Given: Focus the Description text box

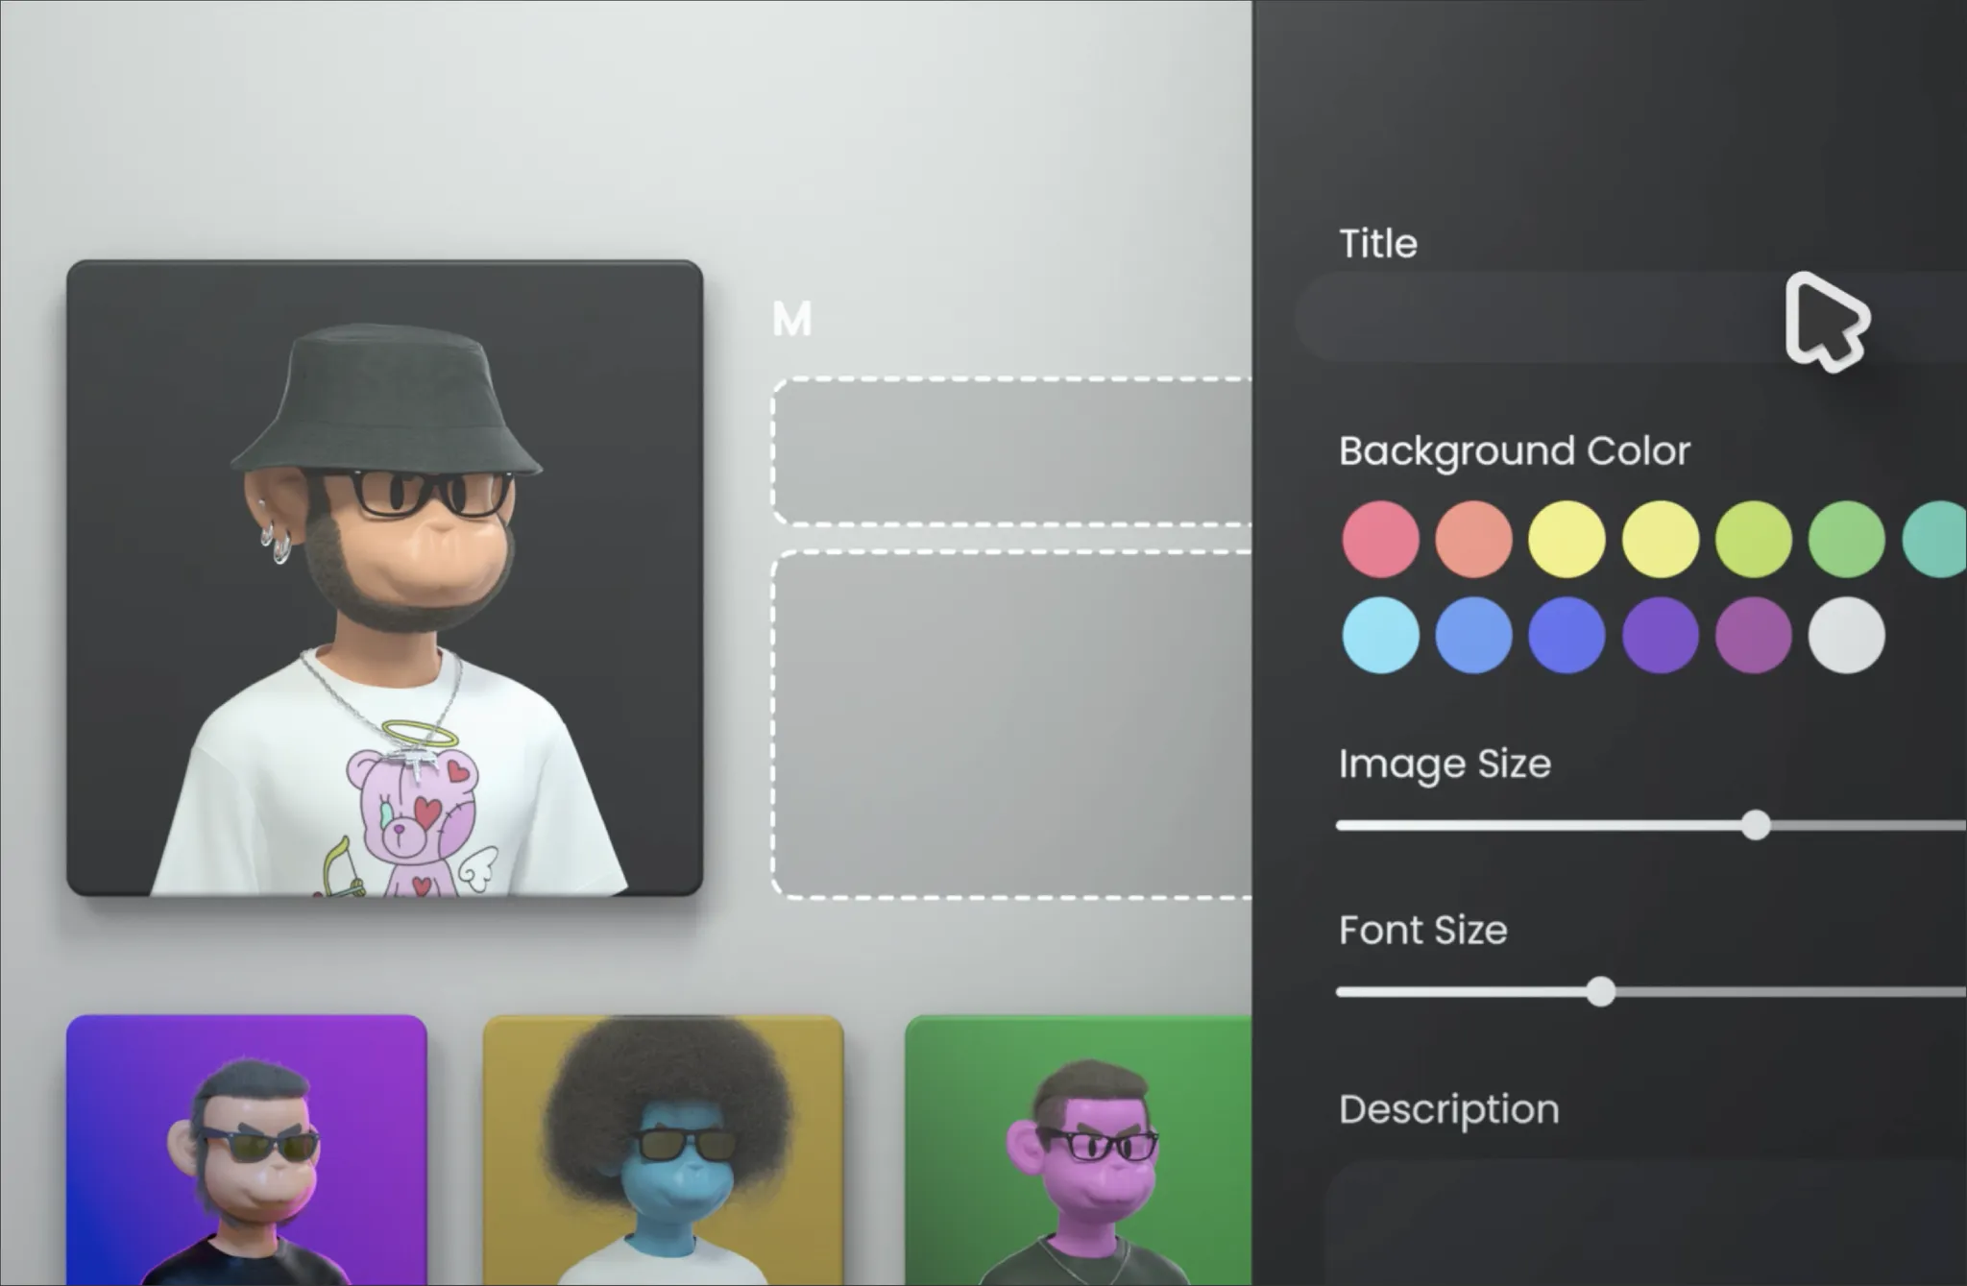Looking at the screenshot, I should [1633, 1225].
